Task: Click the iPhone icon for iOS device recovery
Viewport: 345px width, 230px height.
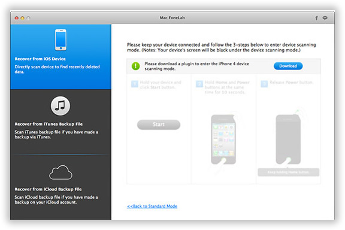Action: 60,40
